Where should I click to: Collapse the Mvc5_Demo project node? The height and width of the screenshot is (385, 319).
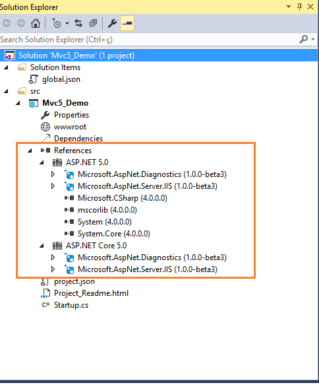point(18,103)
